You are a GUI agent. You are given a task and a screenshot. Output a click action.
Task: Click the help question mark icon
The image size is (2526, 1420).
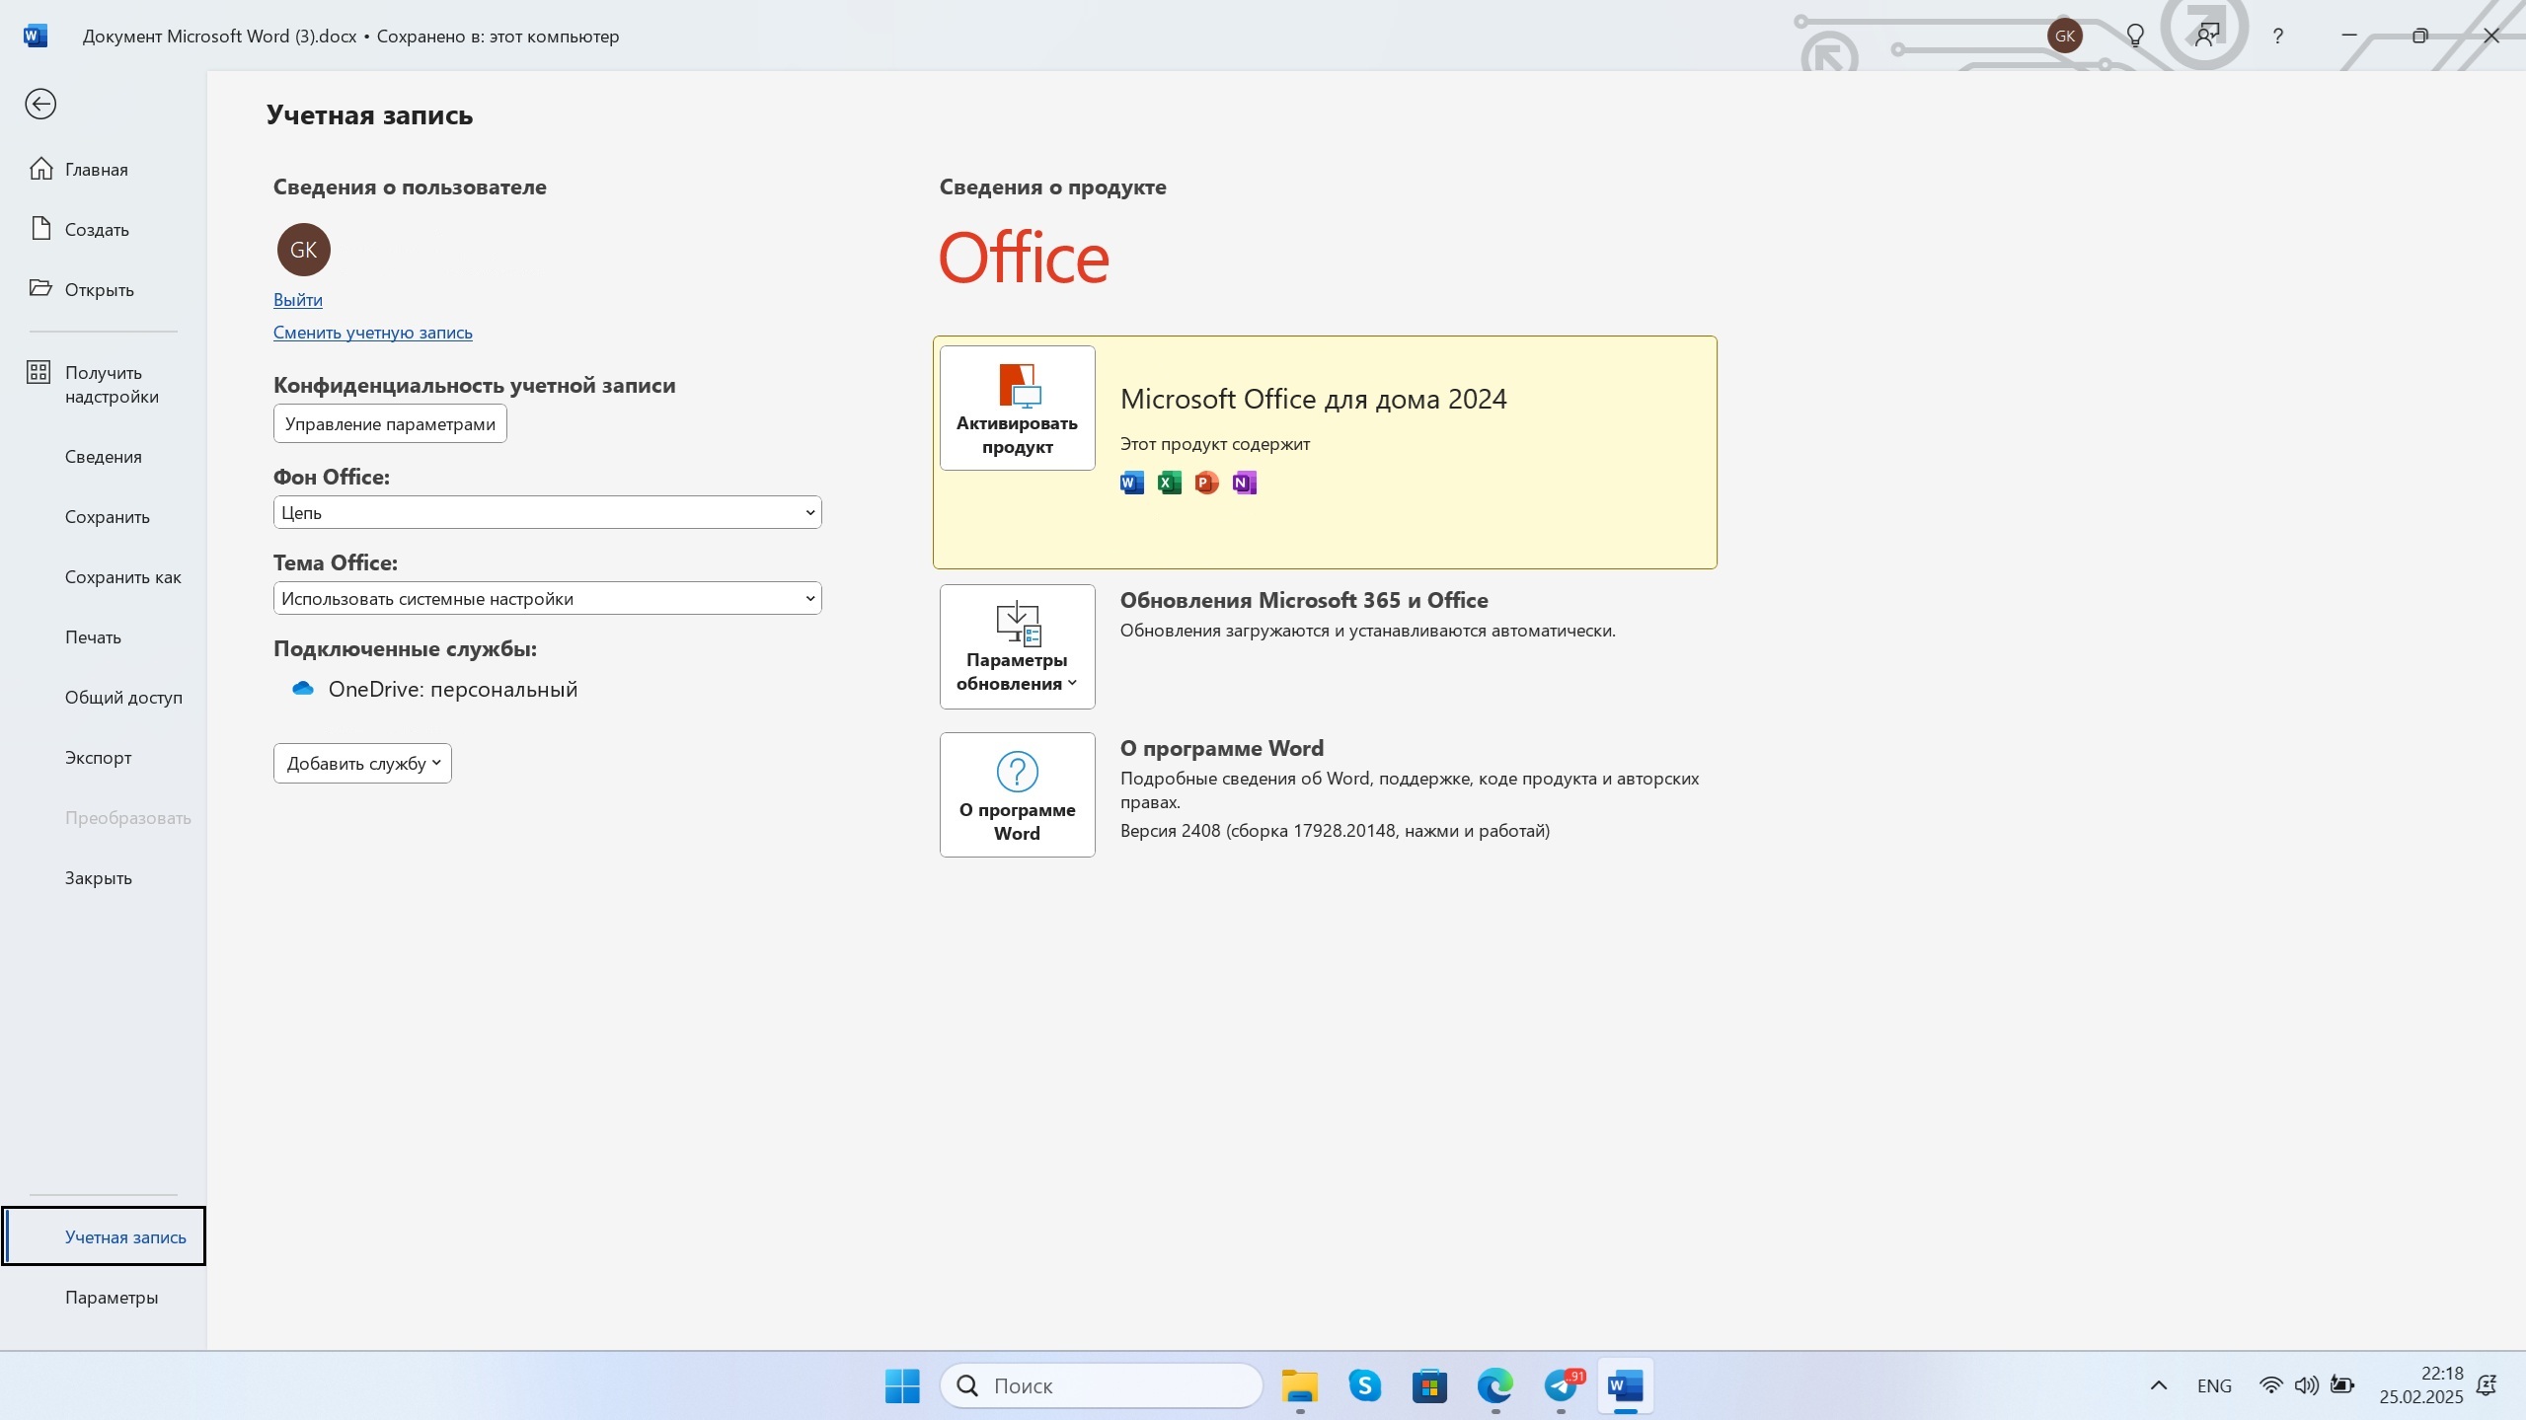click(2277, 37)
